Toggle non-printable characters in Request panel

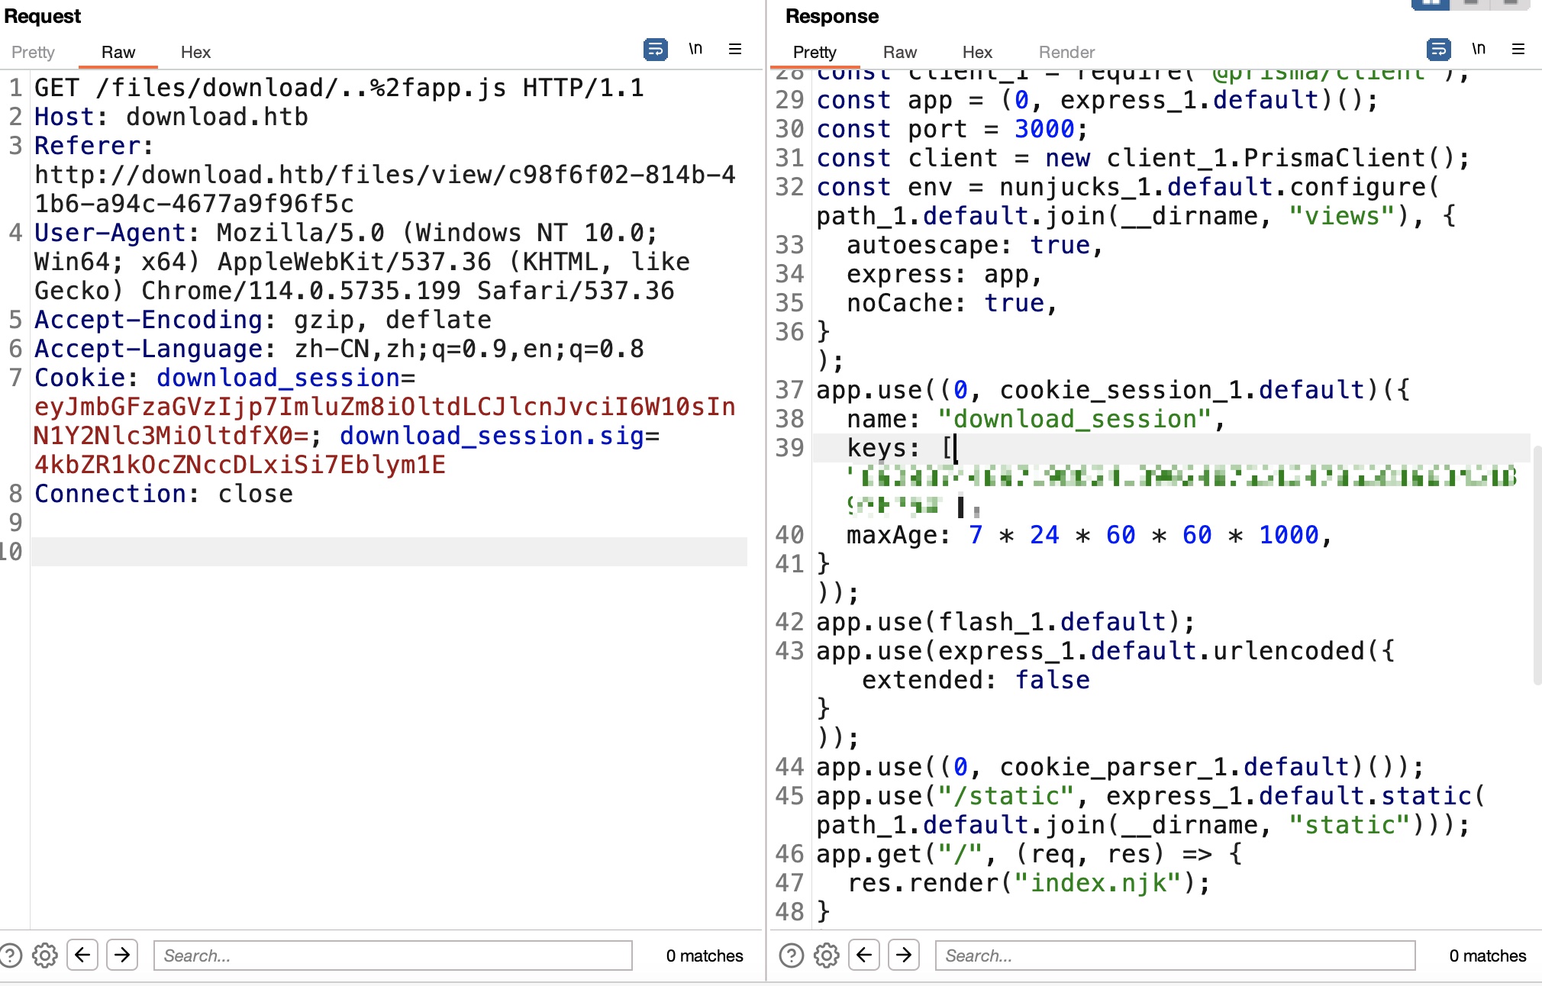[x=695, y=50]
